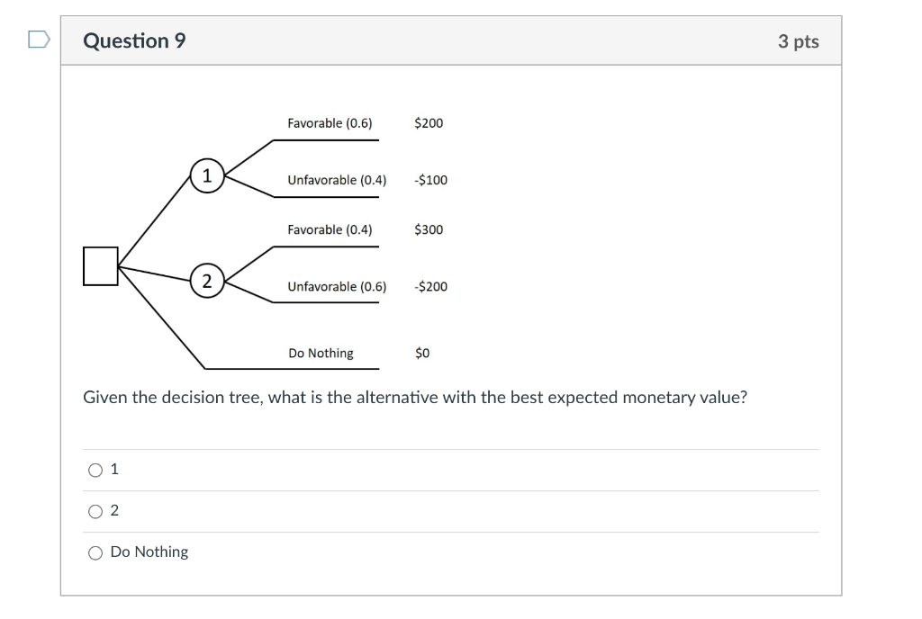The width and height of the screenshot is (922, 619).
Task: Flag Question 9 with the bookmark icon
Action: (x=38, y=40)
